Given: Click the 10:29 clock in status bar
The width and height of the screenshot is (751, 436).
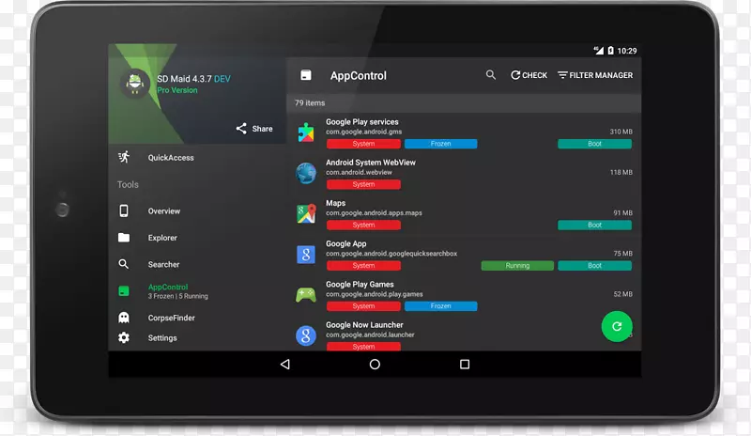Looking at the screenshot, I should (x=627, y=51).
